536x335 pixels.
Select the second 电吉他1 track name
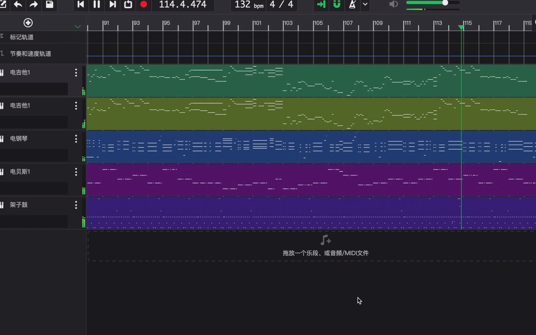[20, 106]
